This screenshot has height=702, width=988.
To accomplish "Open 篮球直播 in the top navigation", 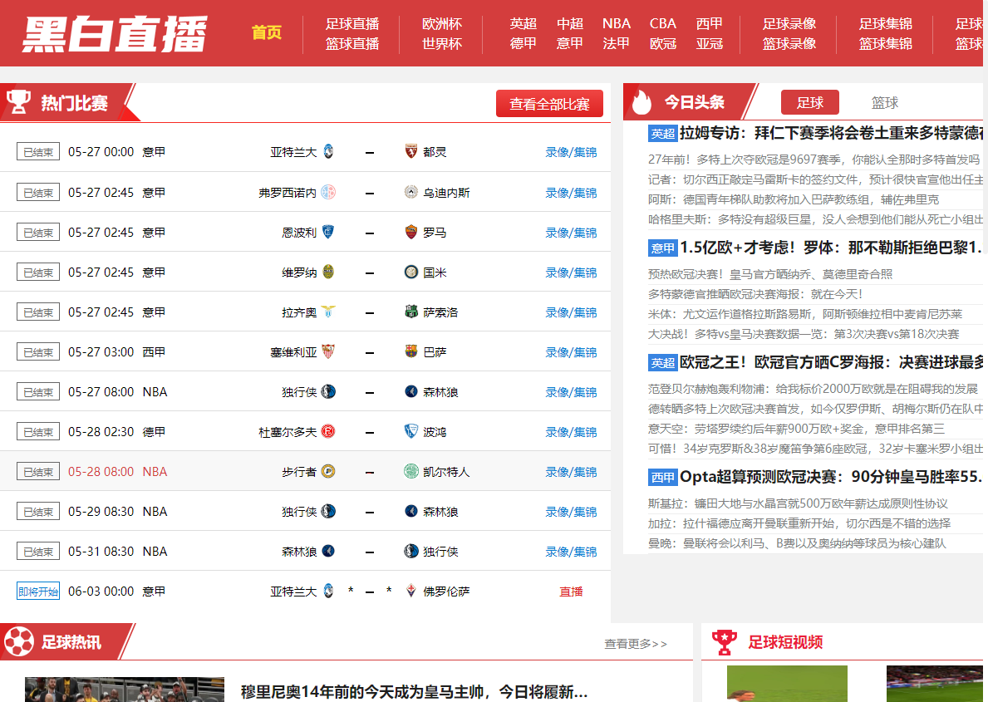I will coord(352,43).
